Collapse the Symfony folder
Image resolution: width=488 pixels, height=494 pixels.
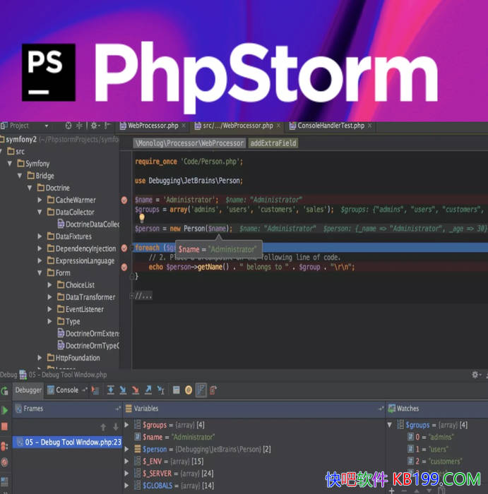(x=10, y=164)
